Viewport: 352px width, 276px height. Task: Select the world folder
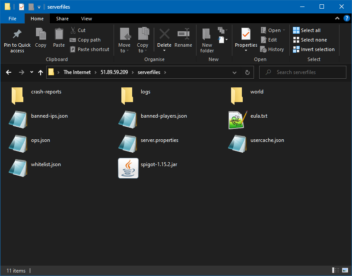pos(247,96)
